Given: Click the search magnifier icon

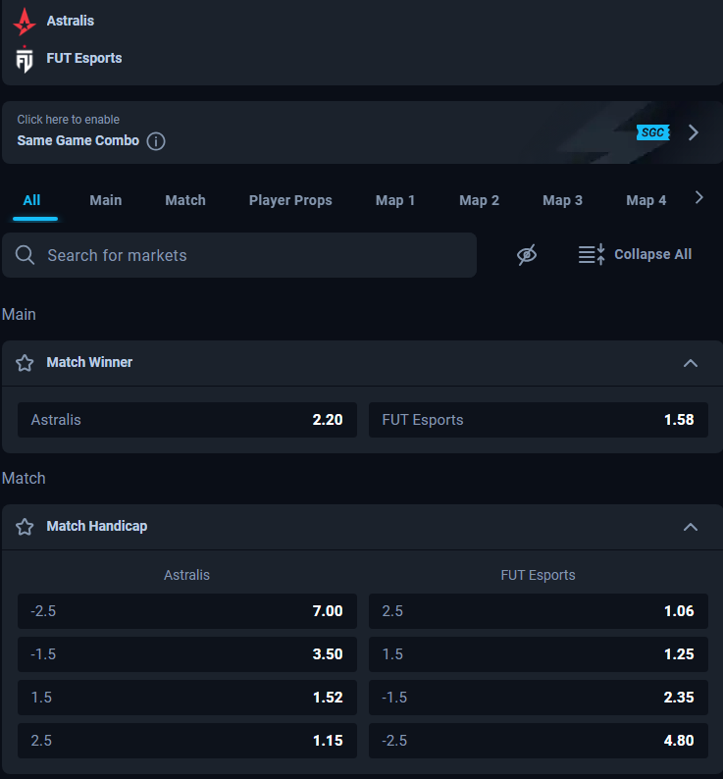Looking at the screenshot, I should 25,255.
